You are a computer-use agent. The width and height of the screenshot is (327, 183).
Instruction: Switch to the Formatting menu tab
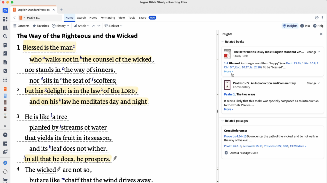(108, 18)
